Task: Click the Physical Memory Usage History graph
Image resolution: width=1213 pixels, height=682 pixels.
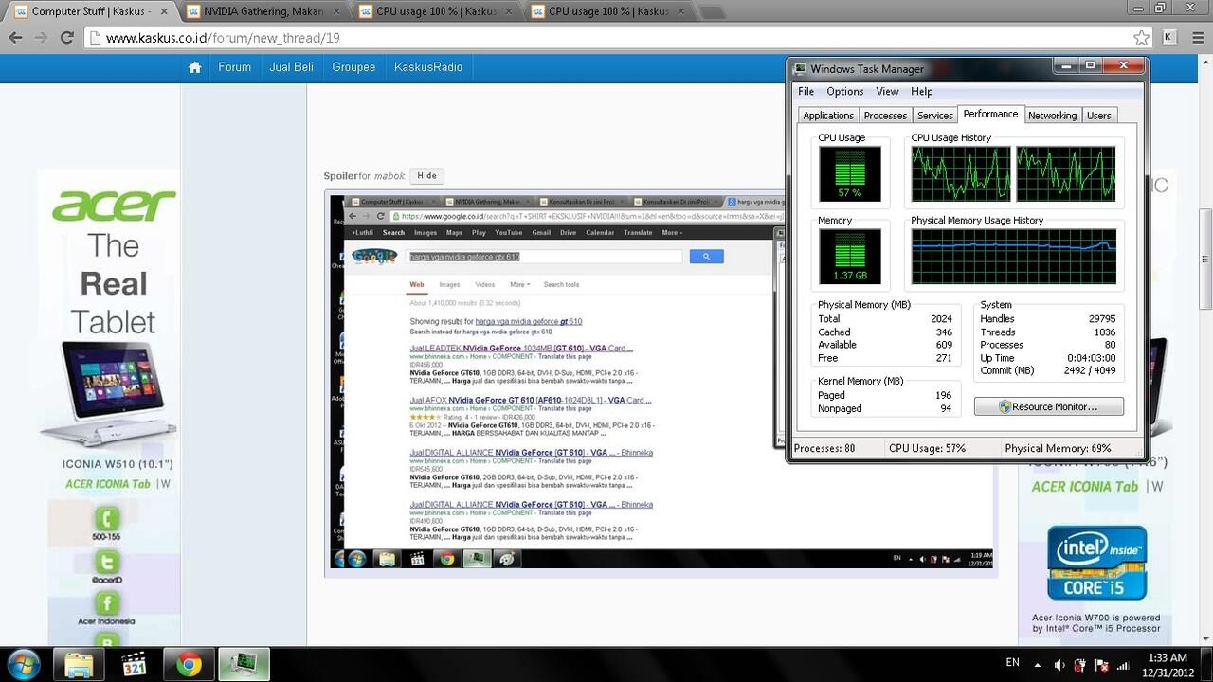Action: tap(1013, 257)
